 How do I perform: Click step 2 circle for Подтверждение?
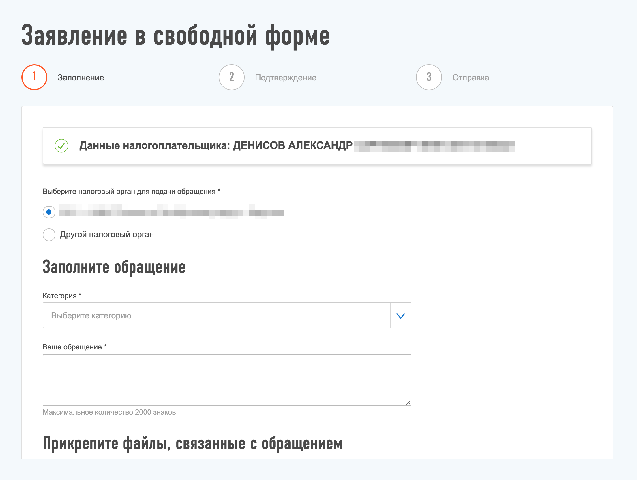coord(232,77)
